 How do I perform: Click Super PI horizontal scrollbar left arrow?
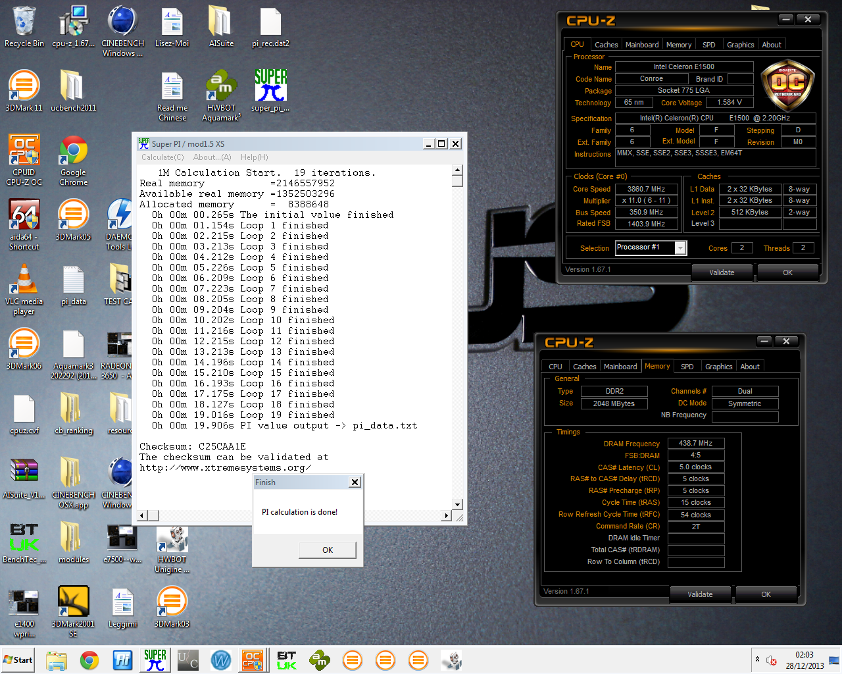click(x=143, y=516)
